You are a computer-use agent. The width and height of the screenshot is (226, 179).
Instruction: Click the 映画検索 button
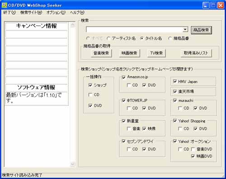pyautogui.click(x=129, y=53)
